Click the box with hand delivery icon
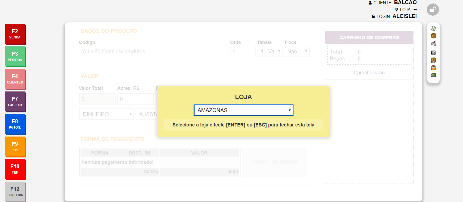The height and width of the screenshot is (202, 463). click(x=433, y=60)
